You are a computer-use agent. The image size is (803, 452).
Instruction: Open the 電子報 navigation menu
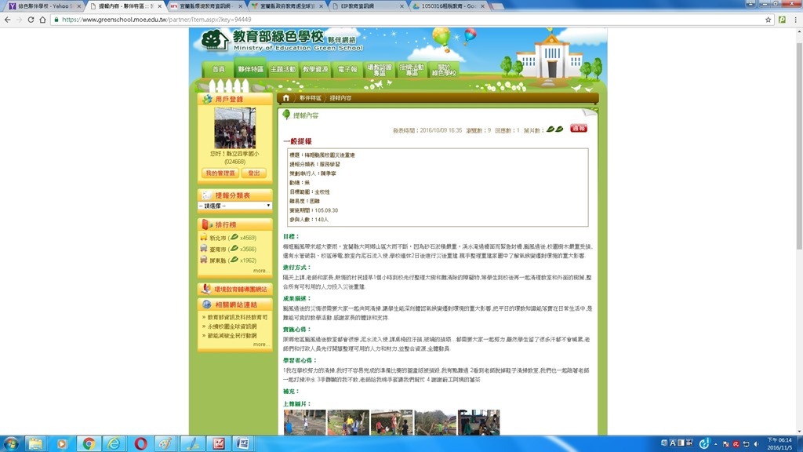point(347,69)
